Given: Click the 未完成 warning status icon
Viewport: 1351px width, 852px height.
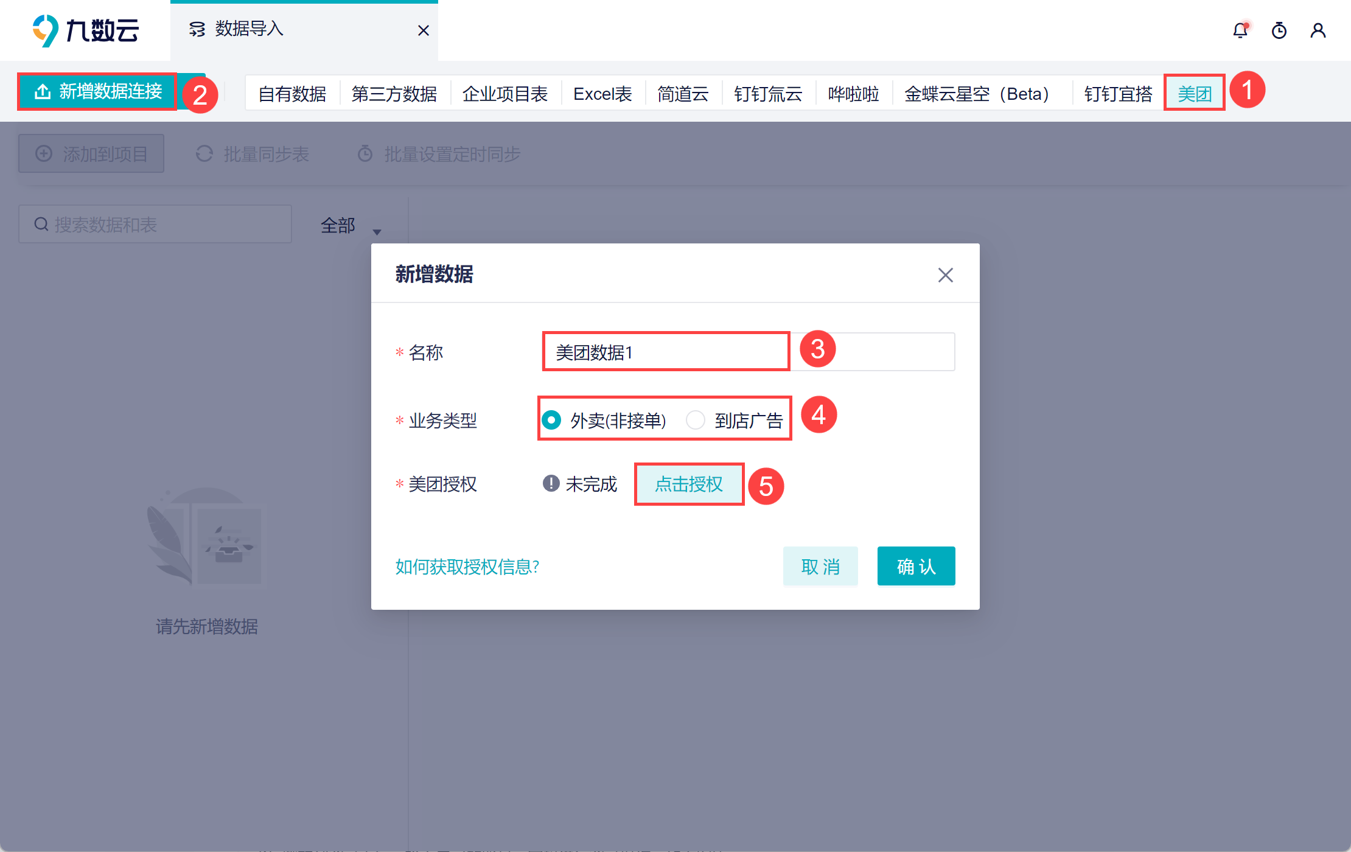Looking at the screenshot, I should click(551, 484).
